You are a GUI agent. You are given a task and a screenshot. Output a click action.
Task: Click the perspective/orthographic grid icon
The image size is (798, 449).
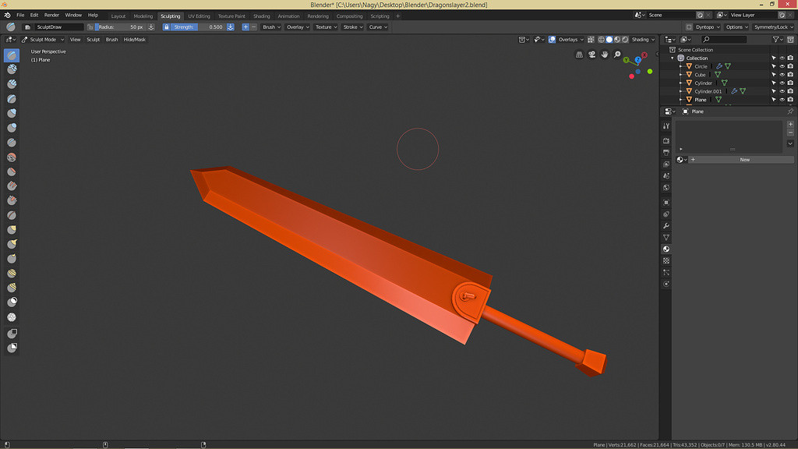579,55
